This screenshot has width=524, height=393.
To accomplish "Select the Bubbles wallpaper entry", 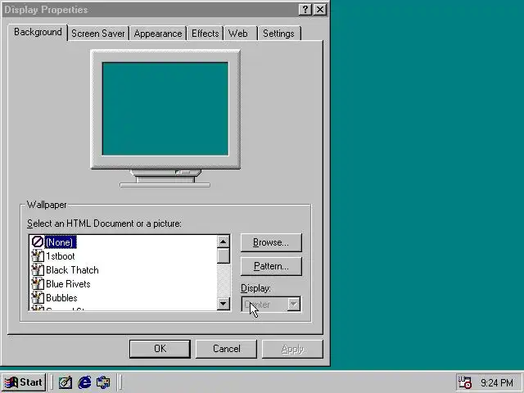I will 61,298.
